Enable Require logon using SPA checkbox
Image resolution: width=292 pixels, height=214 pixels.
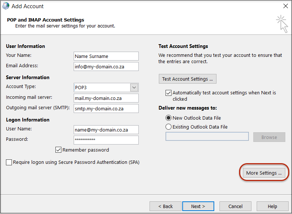pyautogui.click(x=9, y=162)
